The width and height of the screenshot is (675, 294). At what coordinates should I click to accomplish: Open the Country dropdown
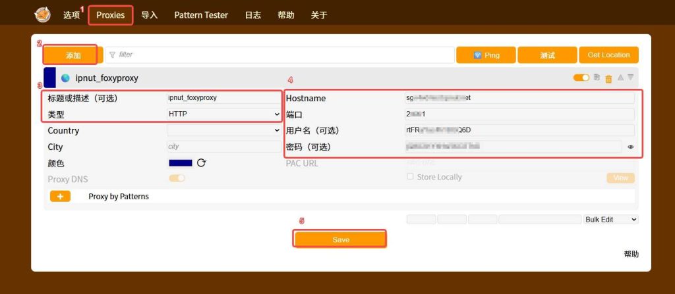coord(224,130)
